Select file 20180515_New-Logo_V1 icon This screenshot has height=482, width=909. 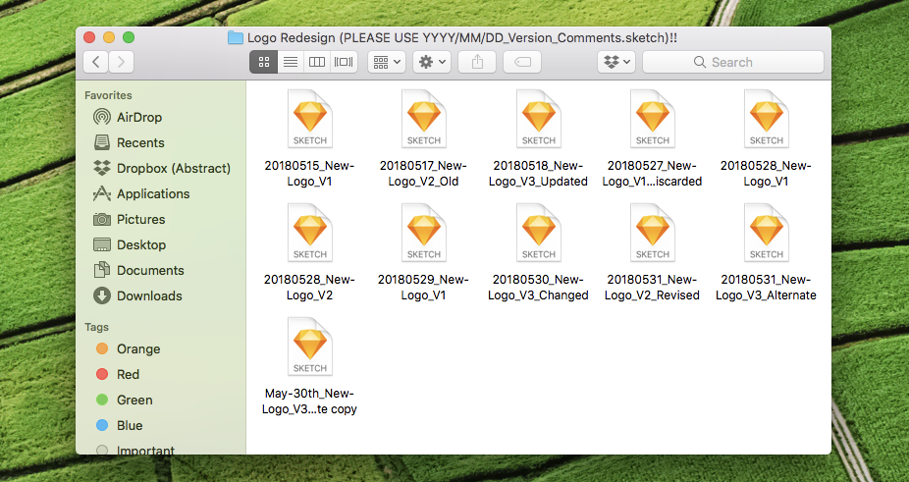310,119
